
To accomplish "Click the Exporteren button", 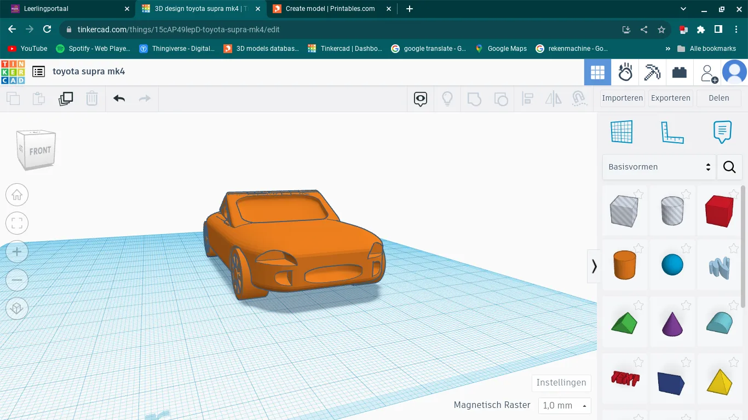I will (x=671, y=98).
